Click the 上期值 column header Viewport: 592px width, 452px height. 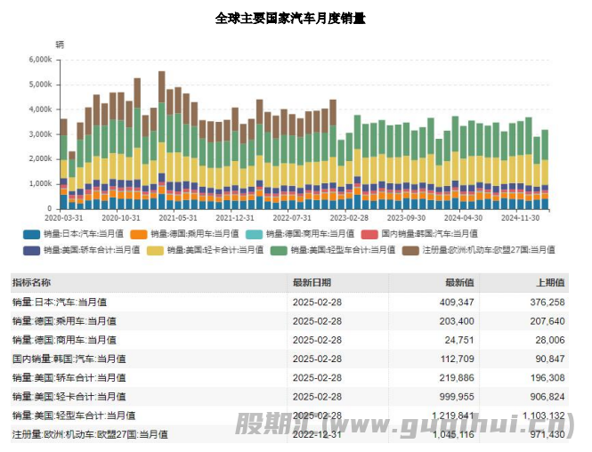(548, 282)
